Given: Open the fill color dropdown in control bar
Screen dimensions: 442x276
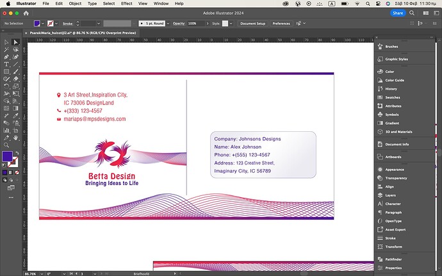Looking at the screenshot, I should [43, 24].
